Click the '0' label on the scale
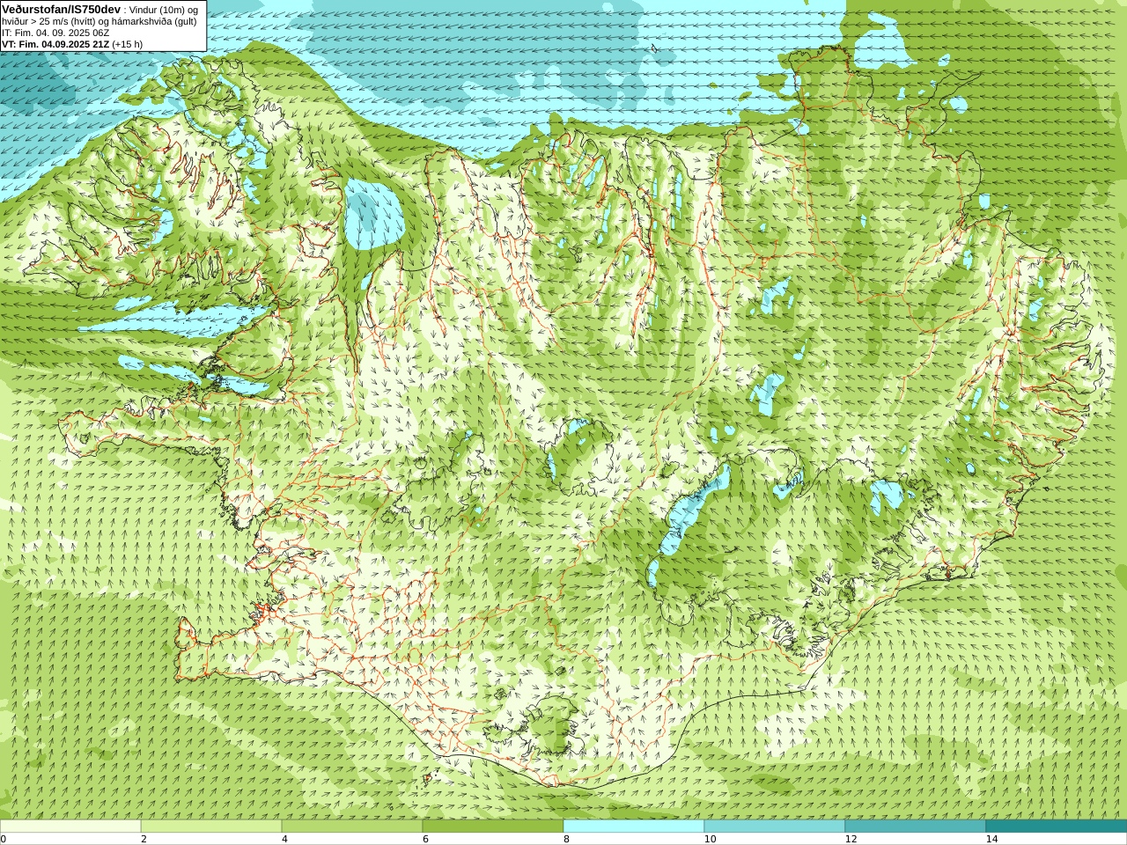Viewport: 1127px width, 845px height. [4, 839]
